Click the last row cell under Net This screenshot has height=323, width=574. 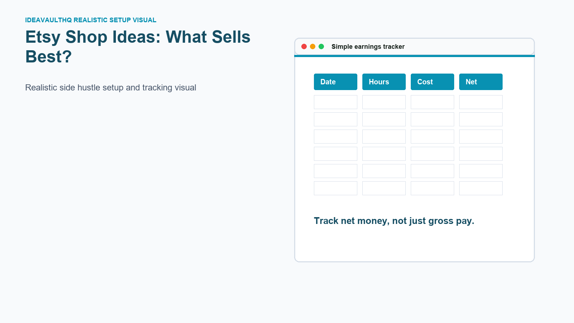point(481,188)
